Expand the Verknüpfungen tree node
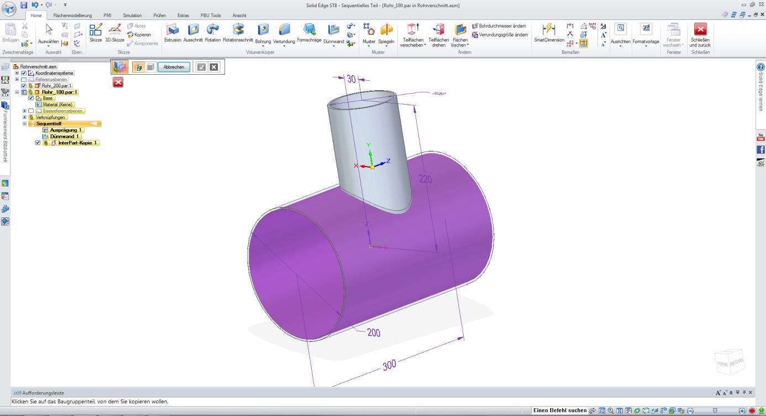The width and height of the screenshot is (766, 416). click(24, 117)
